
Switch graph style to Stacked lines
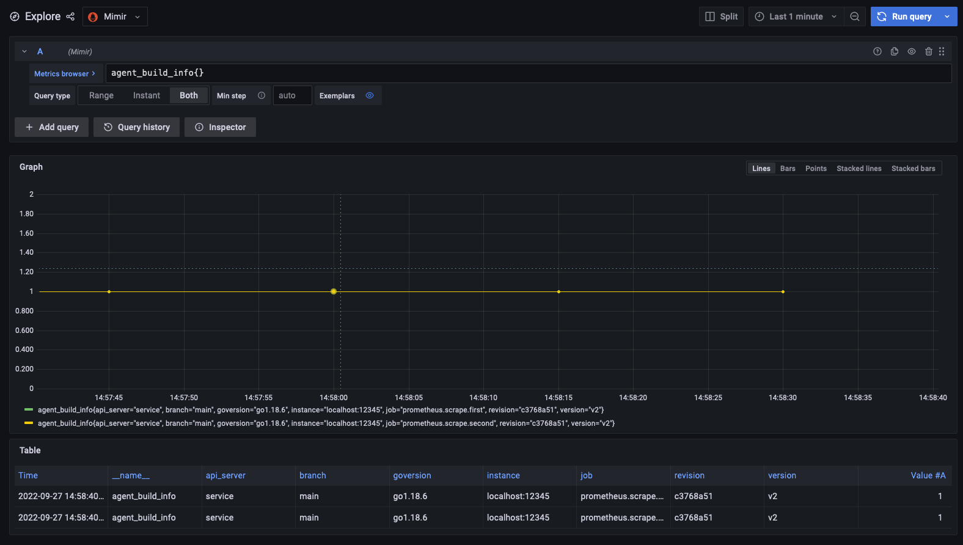tap(859, 169)
